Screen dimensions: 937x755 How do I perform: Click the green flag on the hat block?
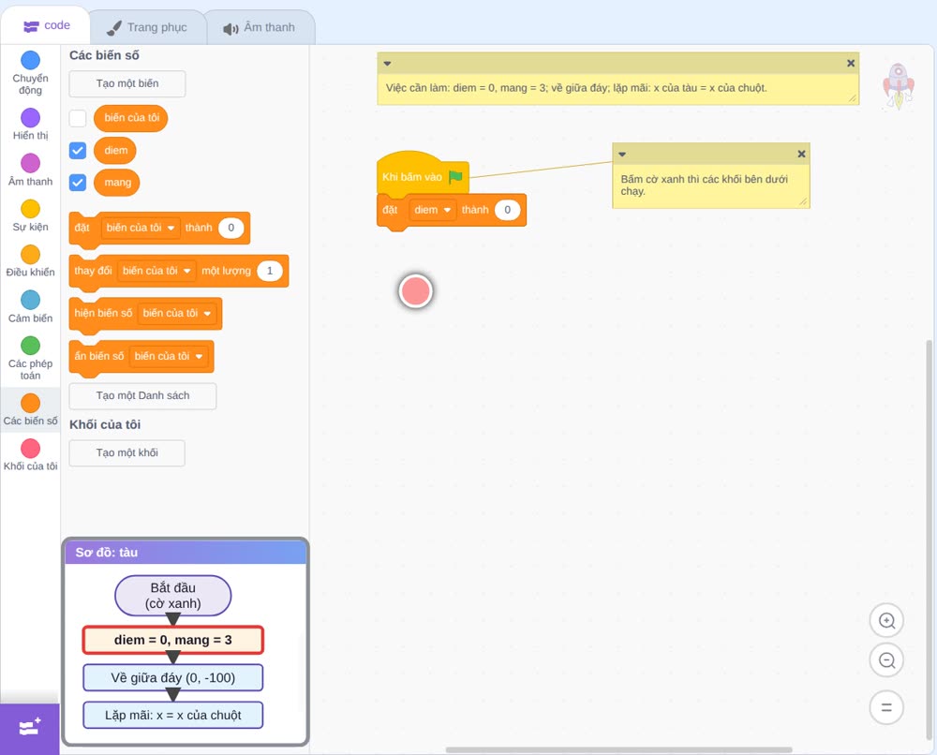click(x=456, y=177)
